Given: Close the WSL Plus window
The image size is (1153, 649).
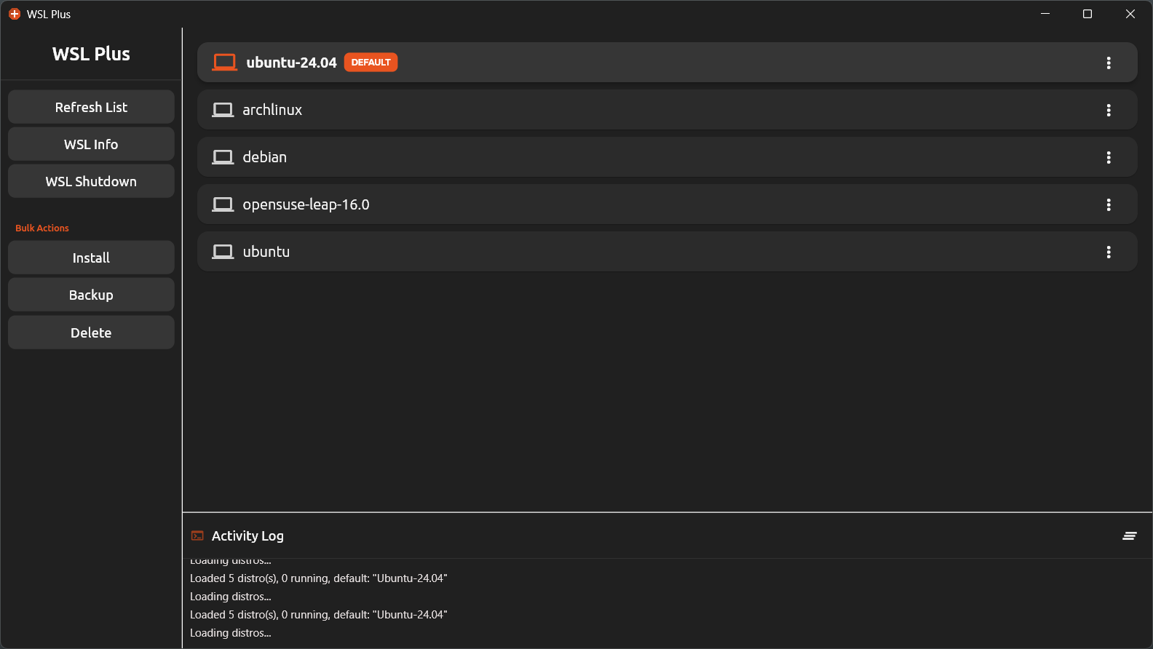Looking at the screenshot, I should tap(1130, 14).
